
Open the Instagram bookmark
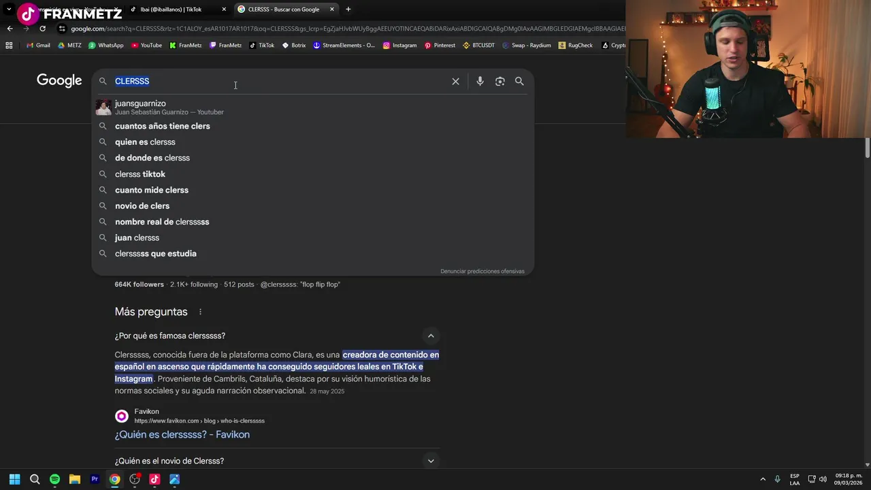(x=399, y=46)
